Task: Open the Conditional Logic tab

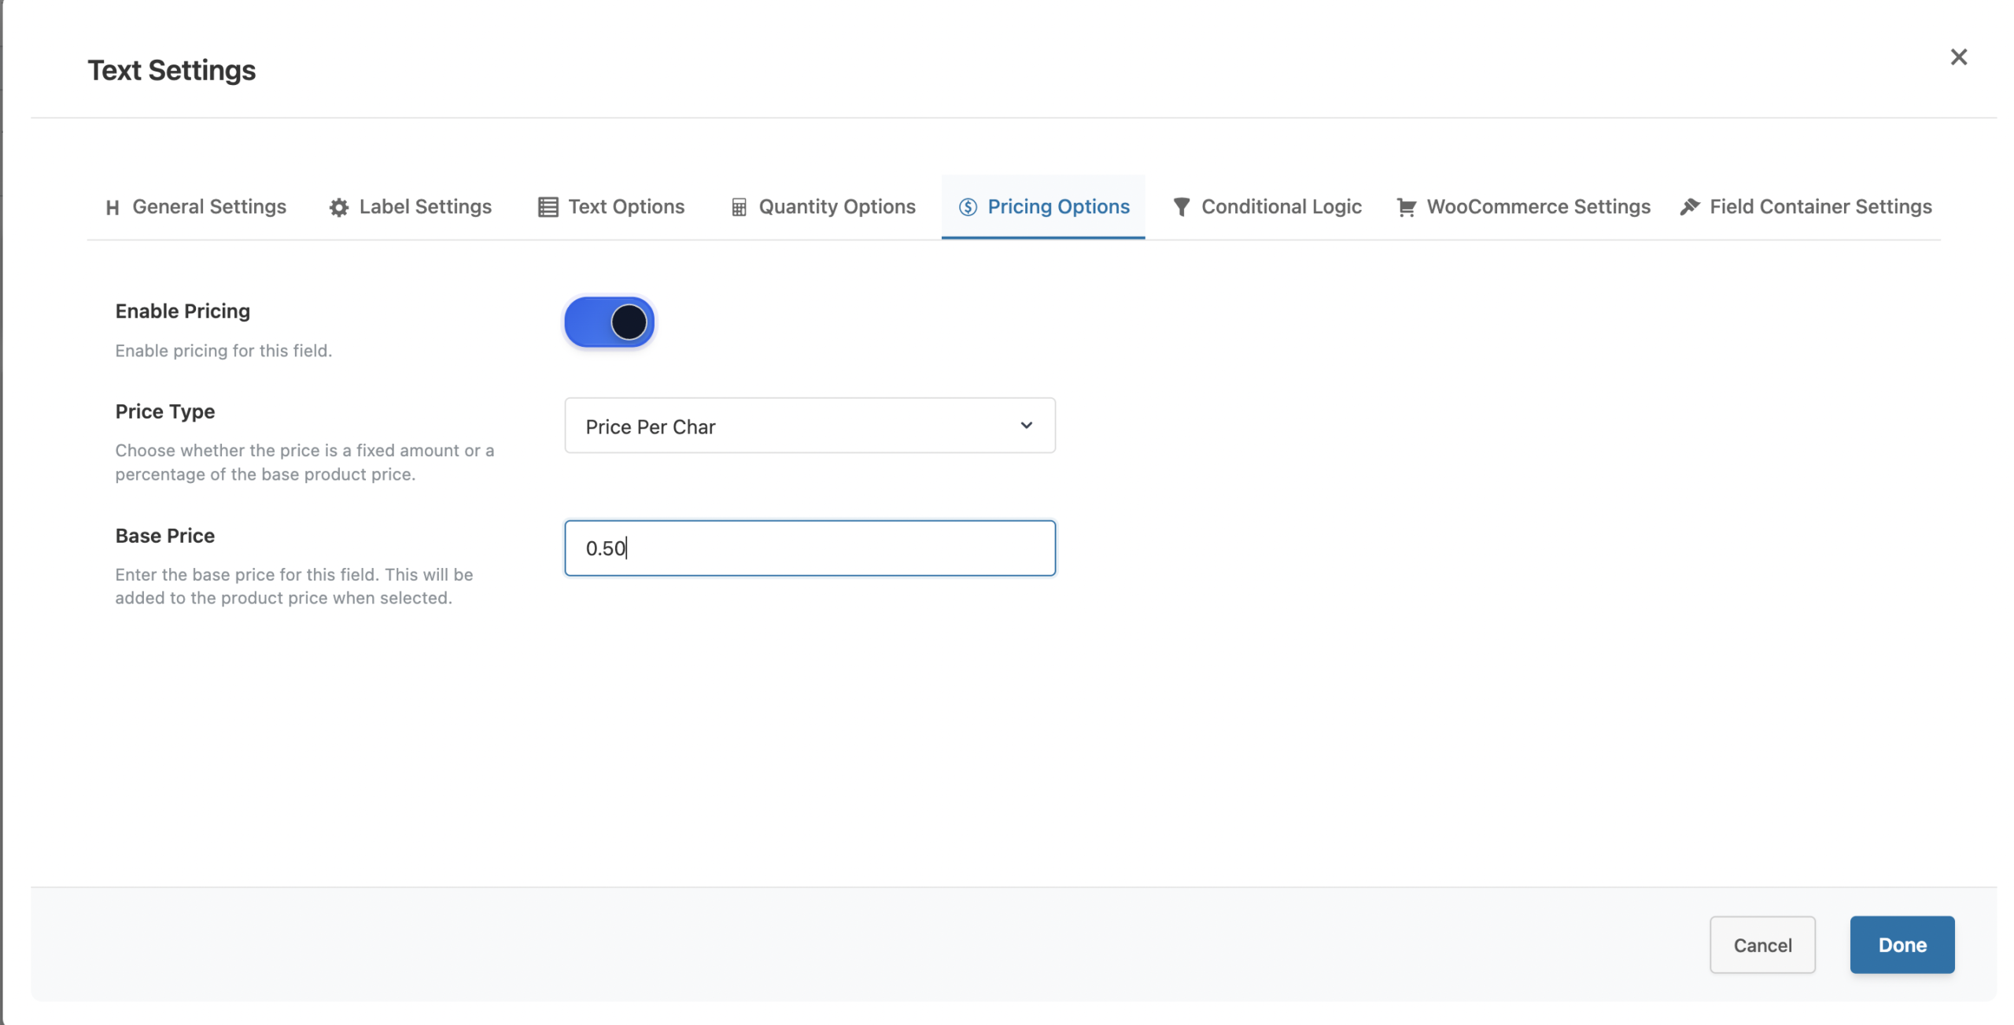Action: point(1281,207)
